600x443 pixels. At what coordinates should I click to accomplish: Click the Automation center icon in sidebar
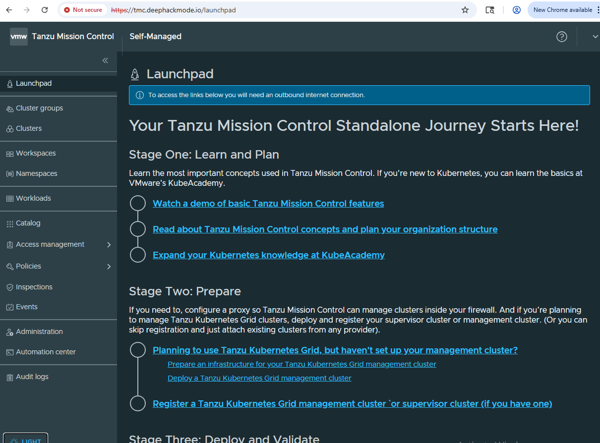pyautogui.click(x=10, y=352)
